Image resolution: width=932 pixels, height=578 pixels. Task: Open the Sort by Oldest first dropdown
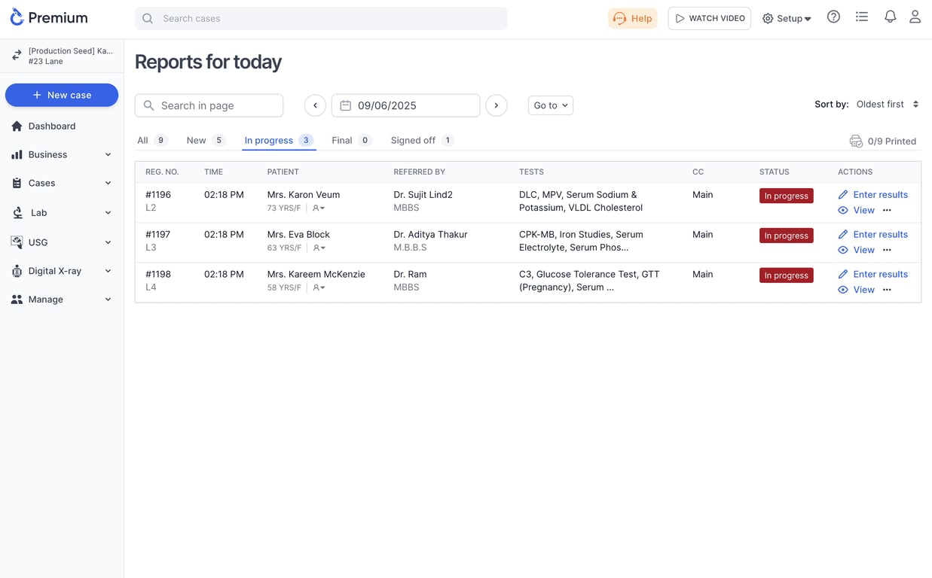point(887,105)
